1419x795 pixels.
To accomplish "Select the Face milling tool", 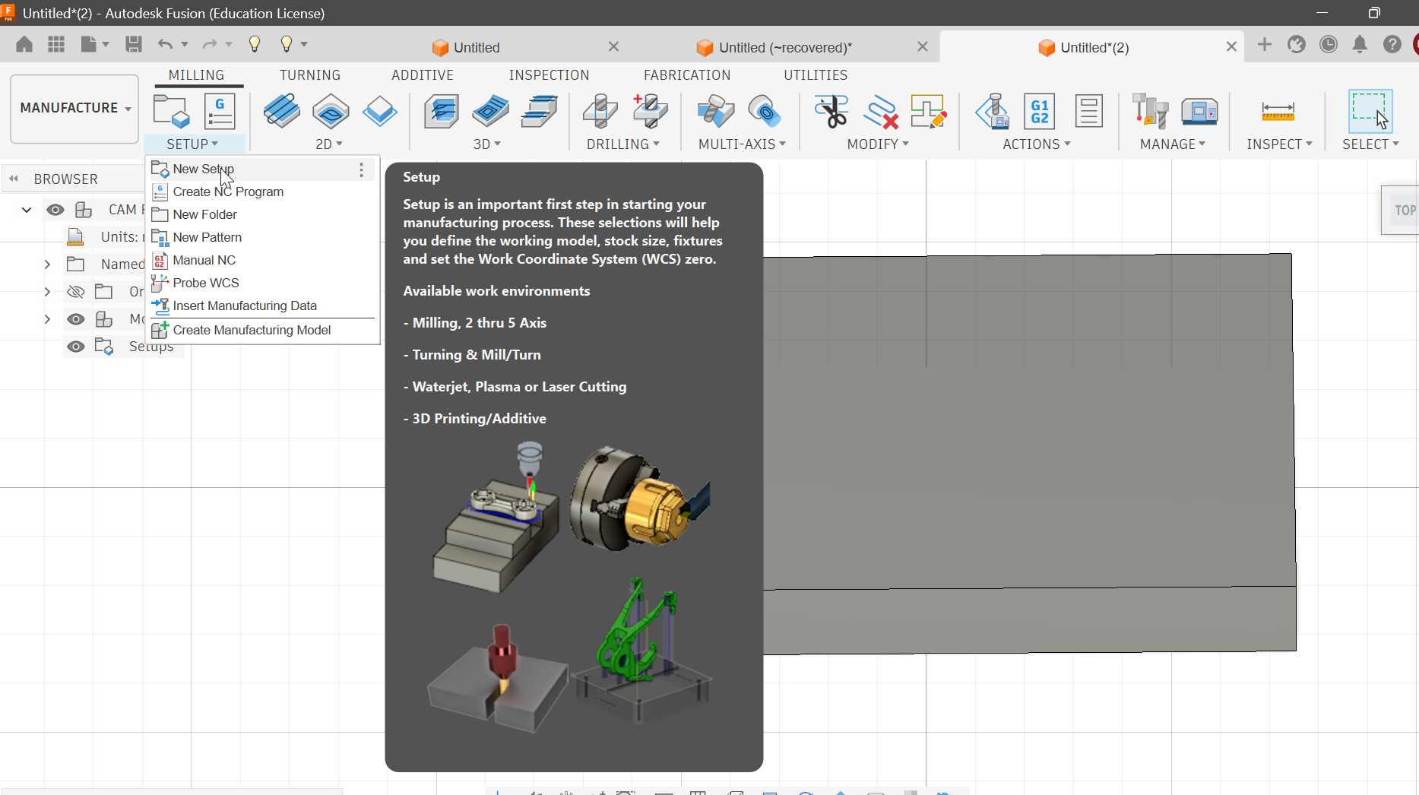I will (x=380, y=111).
